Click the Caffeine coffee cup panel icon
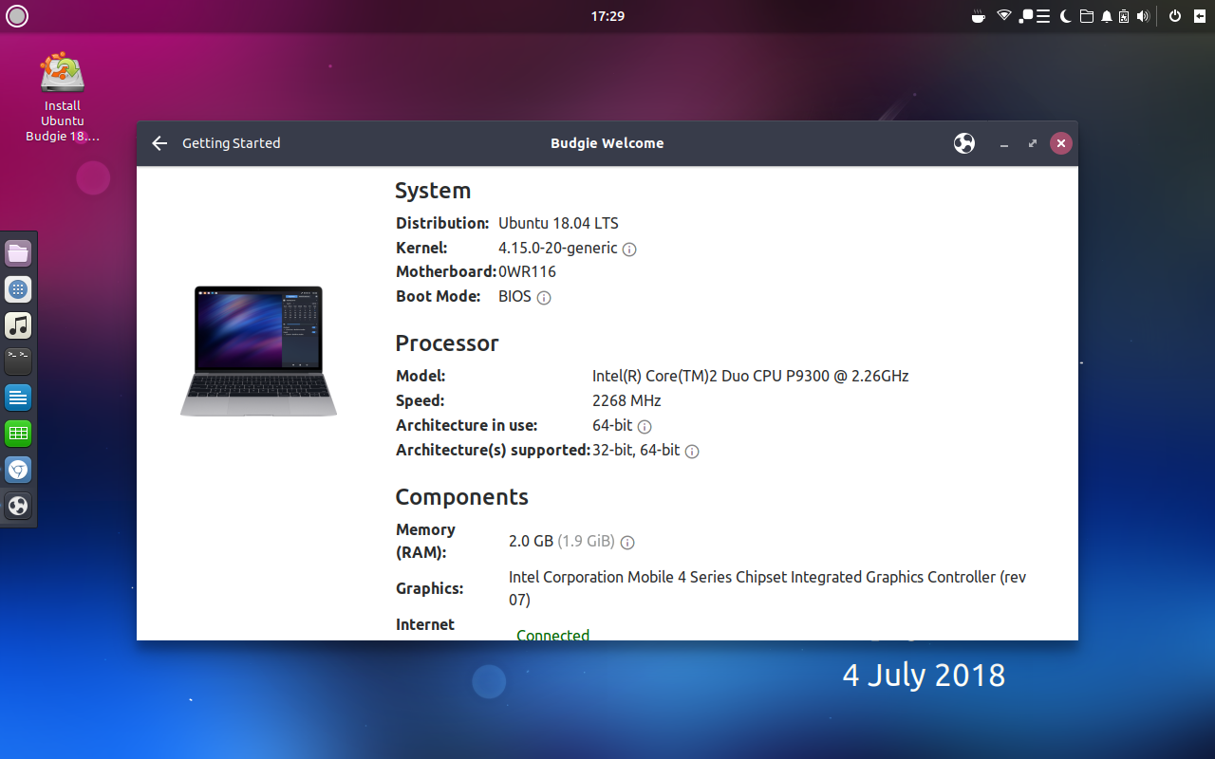The height and width of the screenshot is (759, 1215). [979, 16]
